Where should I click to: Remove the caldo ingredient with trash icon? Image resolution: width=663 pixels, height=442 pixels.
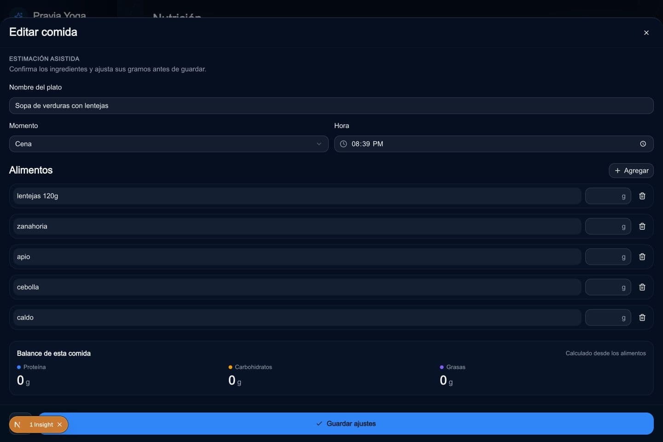[642, 318]
